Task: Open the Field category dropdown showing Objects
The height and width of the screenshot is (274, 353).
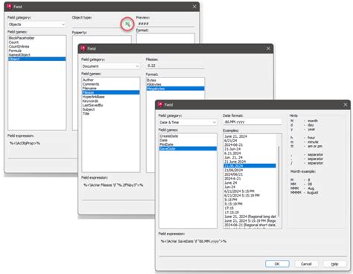Action: point(36,25)
